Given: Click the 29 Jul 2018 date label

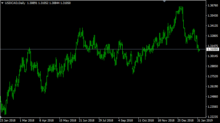Looking at the screenshot, I should (x=106, y=120).
